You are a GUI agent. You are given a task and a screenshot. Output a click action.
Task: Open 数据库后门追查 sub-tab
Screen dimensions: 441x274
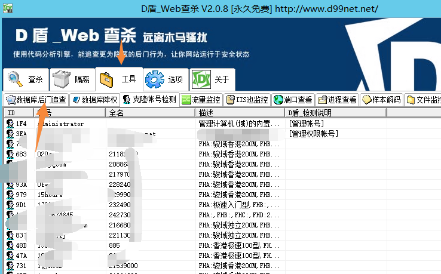click(x=36, y=100)
